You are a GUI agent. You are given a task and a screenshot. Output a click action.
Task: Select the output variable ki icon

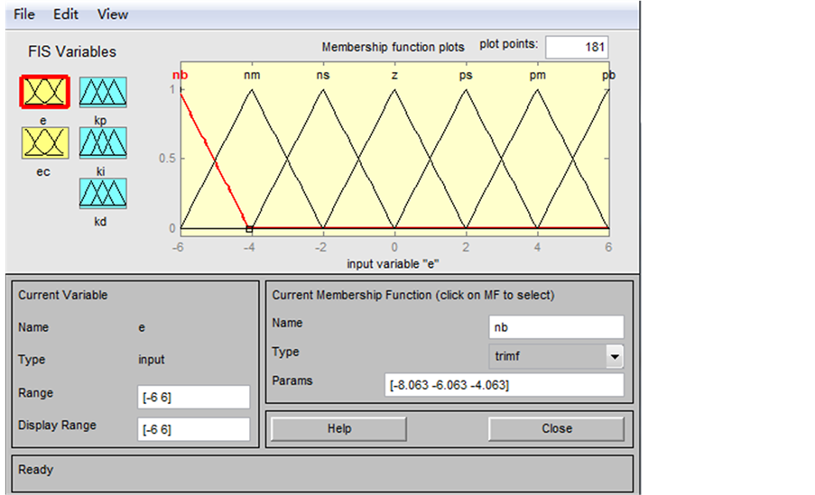click(x=102, y=142)
